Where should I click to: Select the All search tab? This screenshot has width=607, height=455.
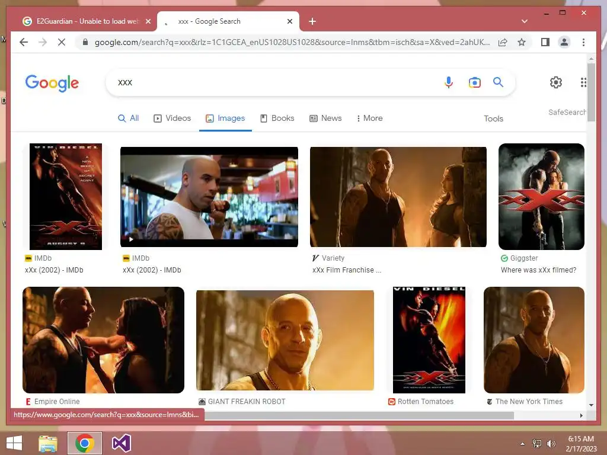point(128,118)
